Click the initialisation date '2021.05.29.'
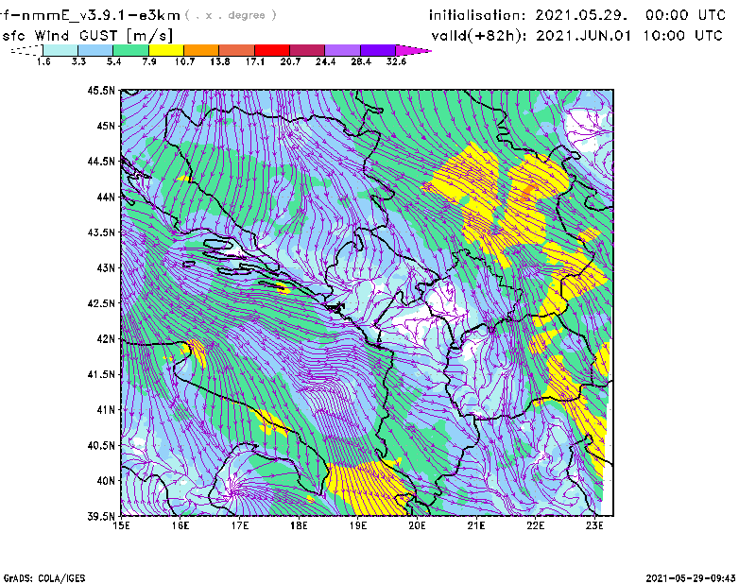This screenshot has height=584, width=756. click(x=581, y=15)
